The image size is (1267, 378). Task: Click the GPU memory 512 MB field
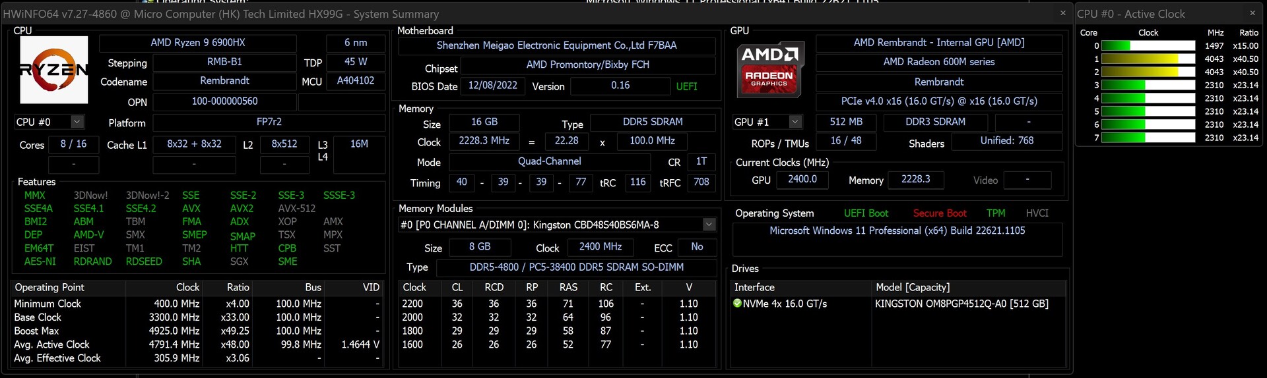pyautogui.click(x=846, y=122)
